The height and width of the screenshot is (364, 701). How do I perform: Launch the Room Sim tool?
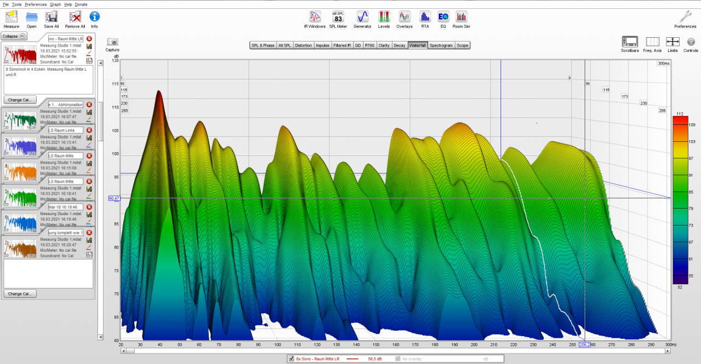pos(462,19)
